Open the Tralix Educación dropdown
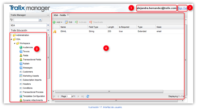The height and width of the screenshot is (110, 197). coord(48,30)
